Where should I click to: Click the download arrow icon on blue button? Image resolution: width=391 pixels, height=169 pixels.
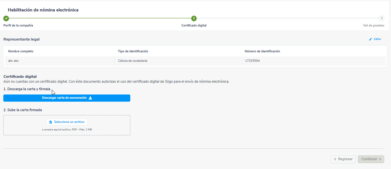pyautogui.click(x=90, y=98)
